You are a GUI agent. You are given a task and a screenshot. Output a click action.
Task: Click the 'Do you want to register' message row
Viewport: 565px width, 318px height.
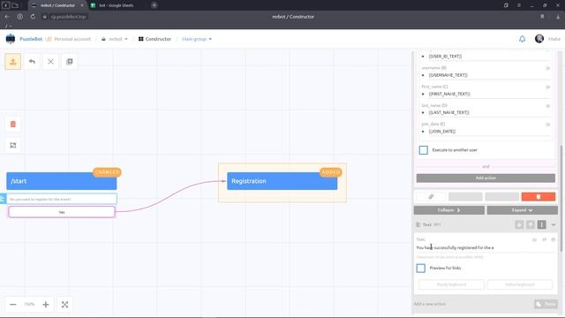(x=62, y=199)
